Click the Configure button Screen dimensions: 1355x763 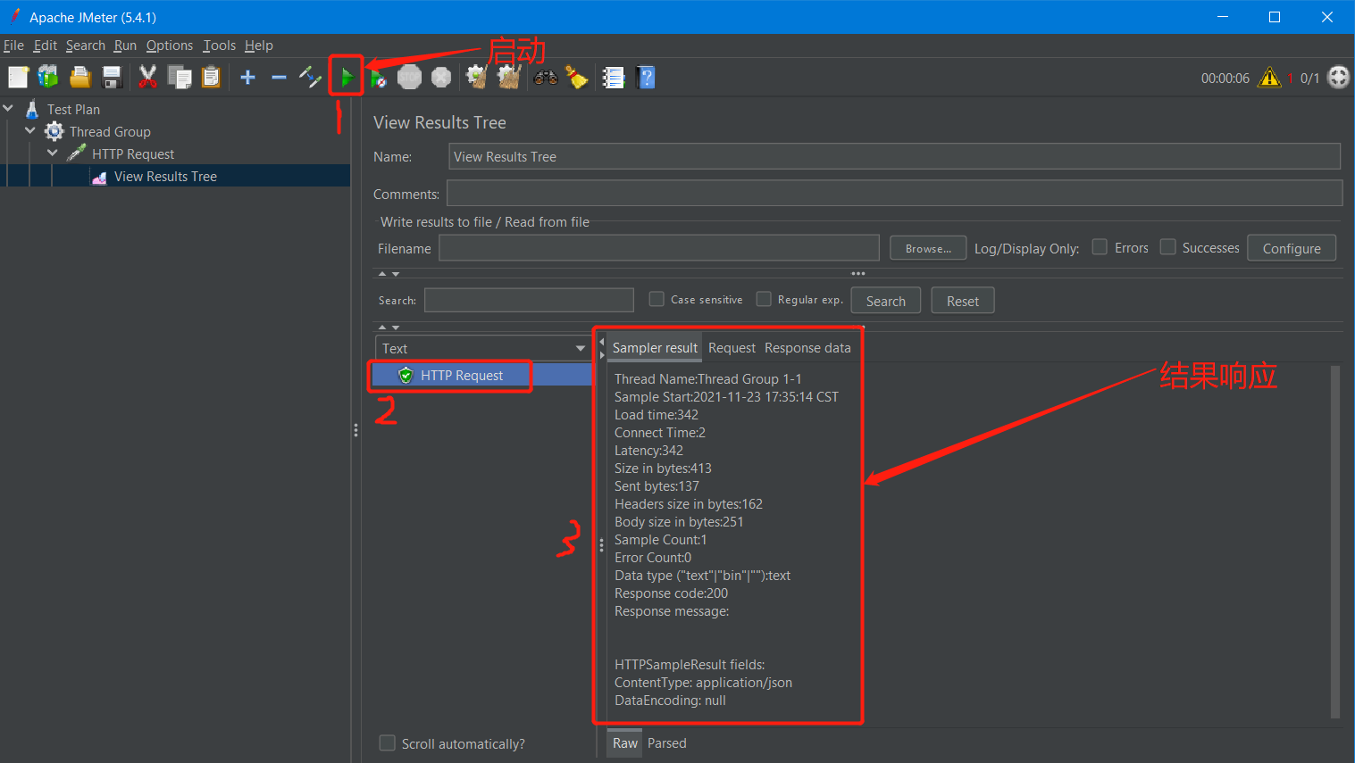(x=1292, y=248)
